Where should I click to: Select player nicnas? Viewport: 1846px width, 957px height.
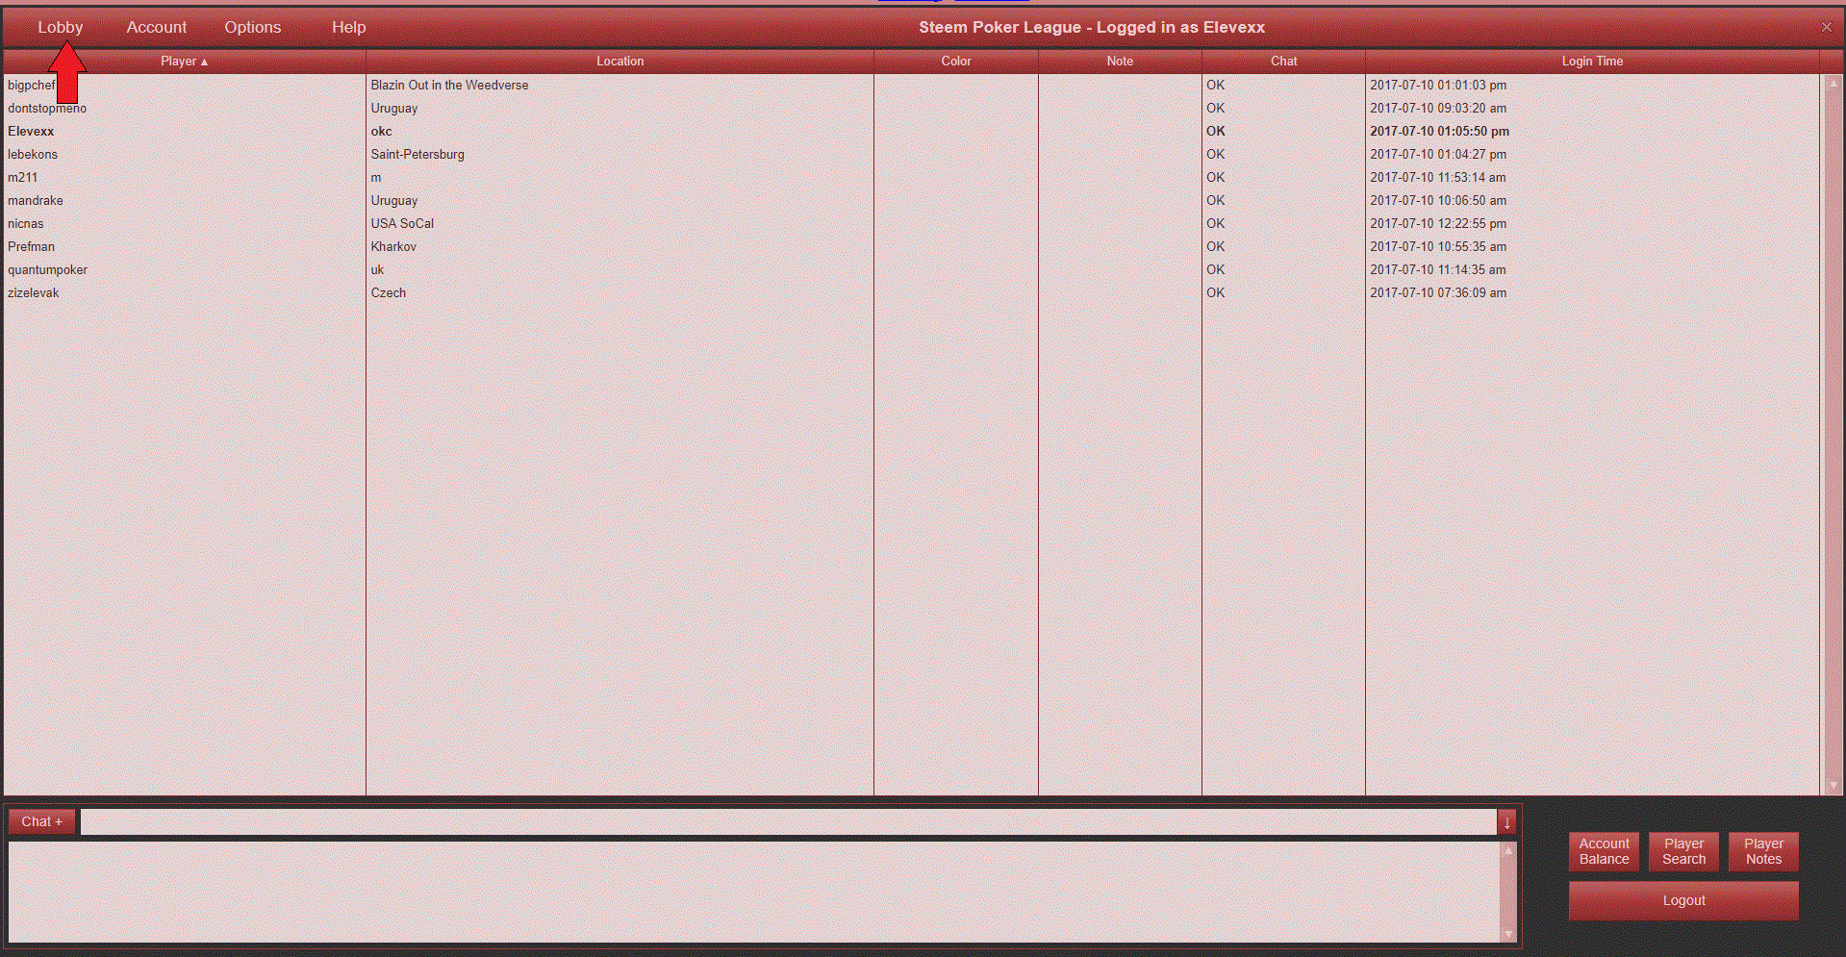coord(26,223)
